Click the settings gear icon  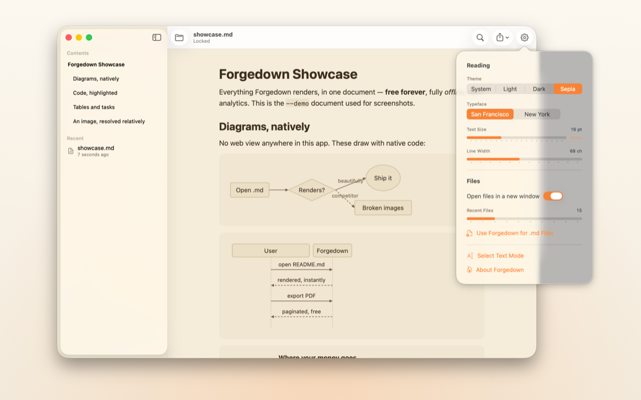point(524,38)
